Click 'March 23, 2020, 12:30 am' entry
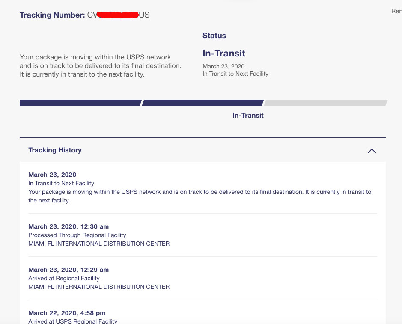 click(68, 226)
